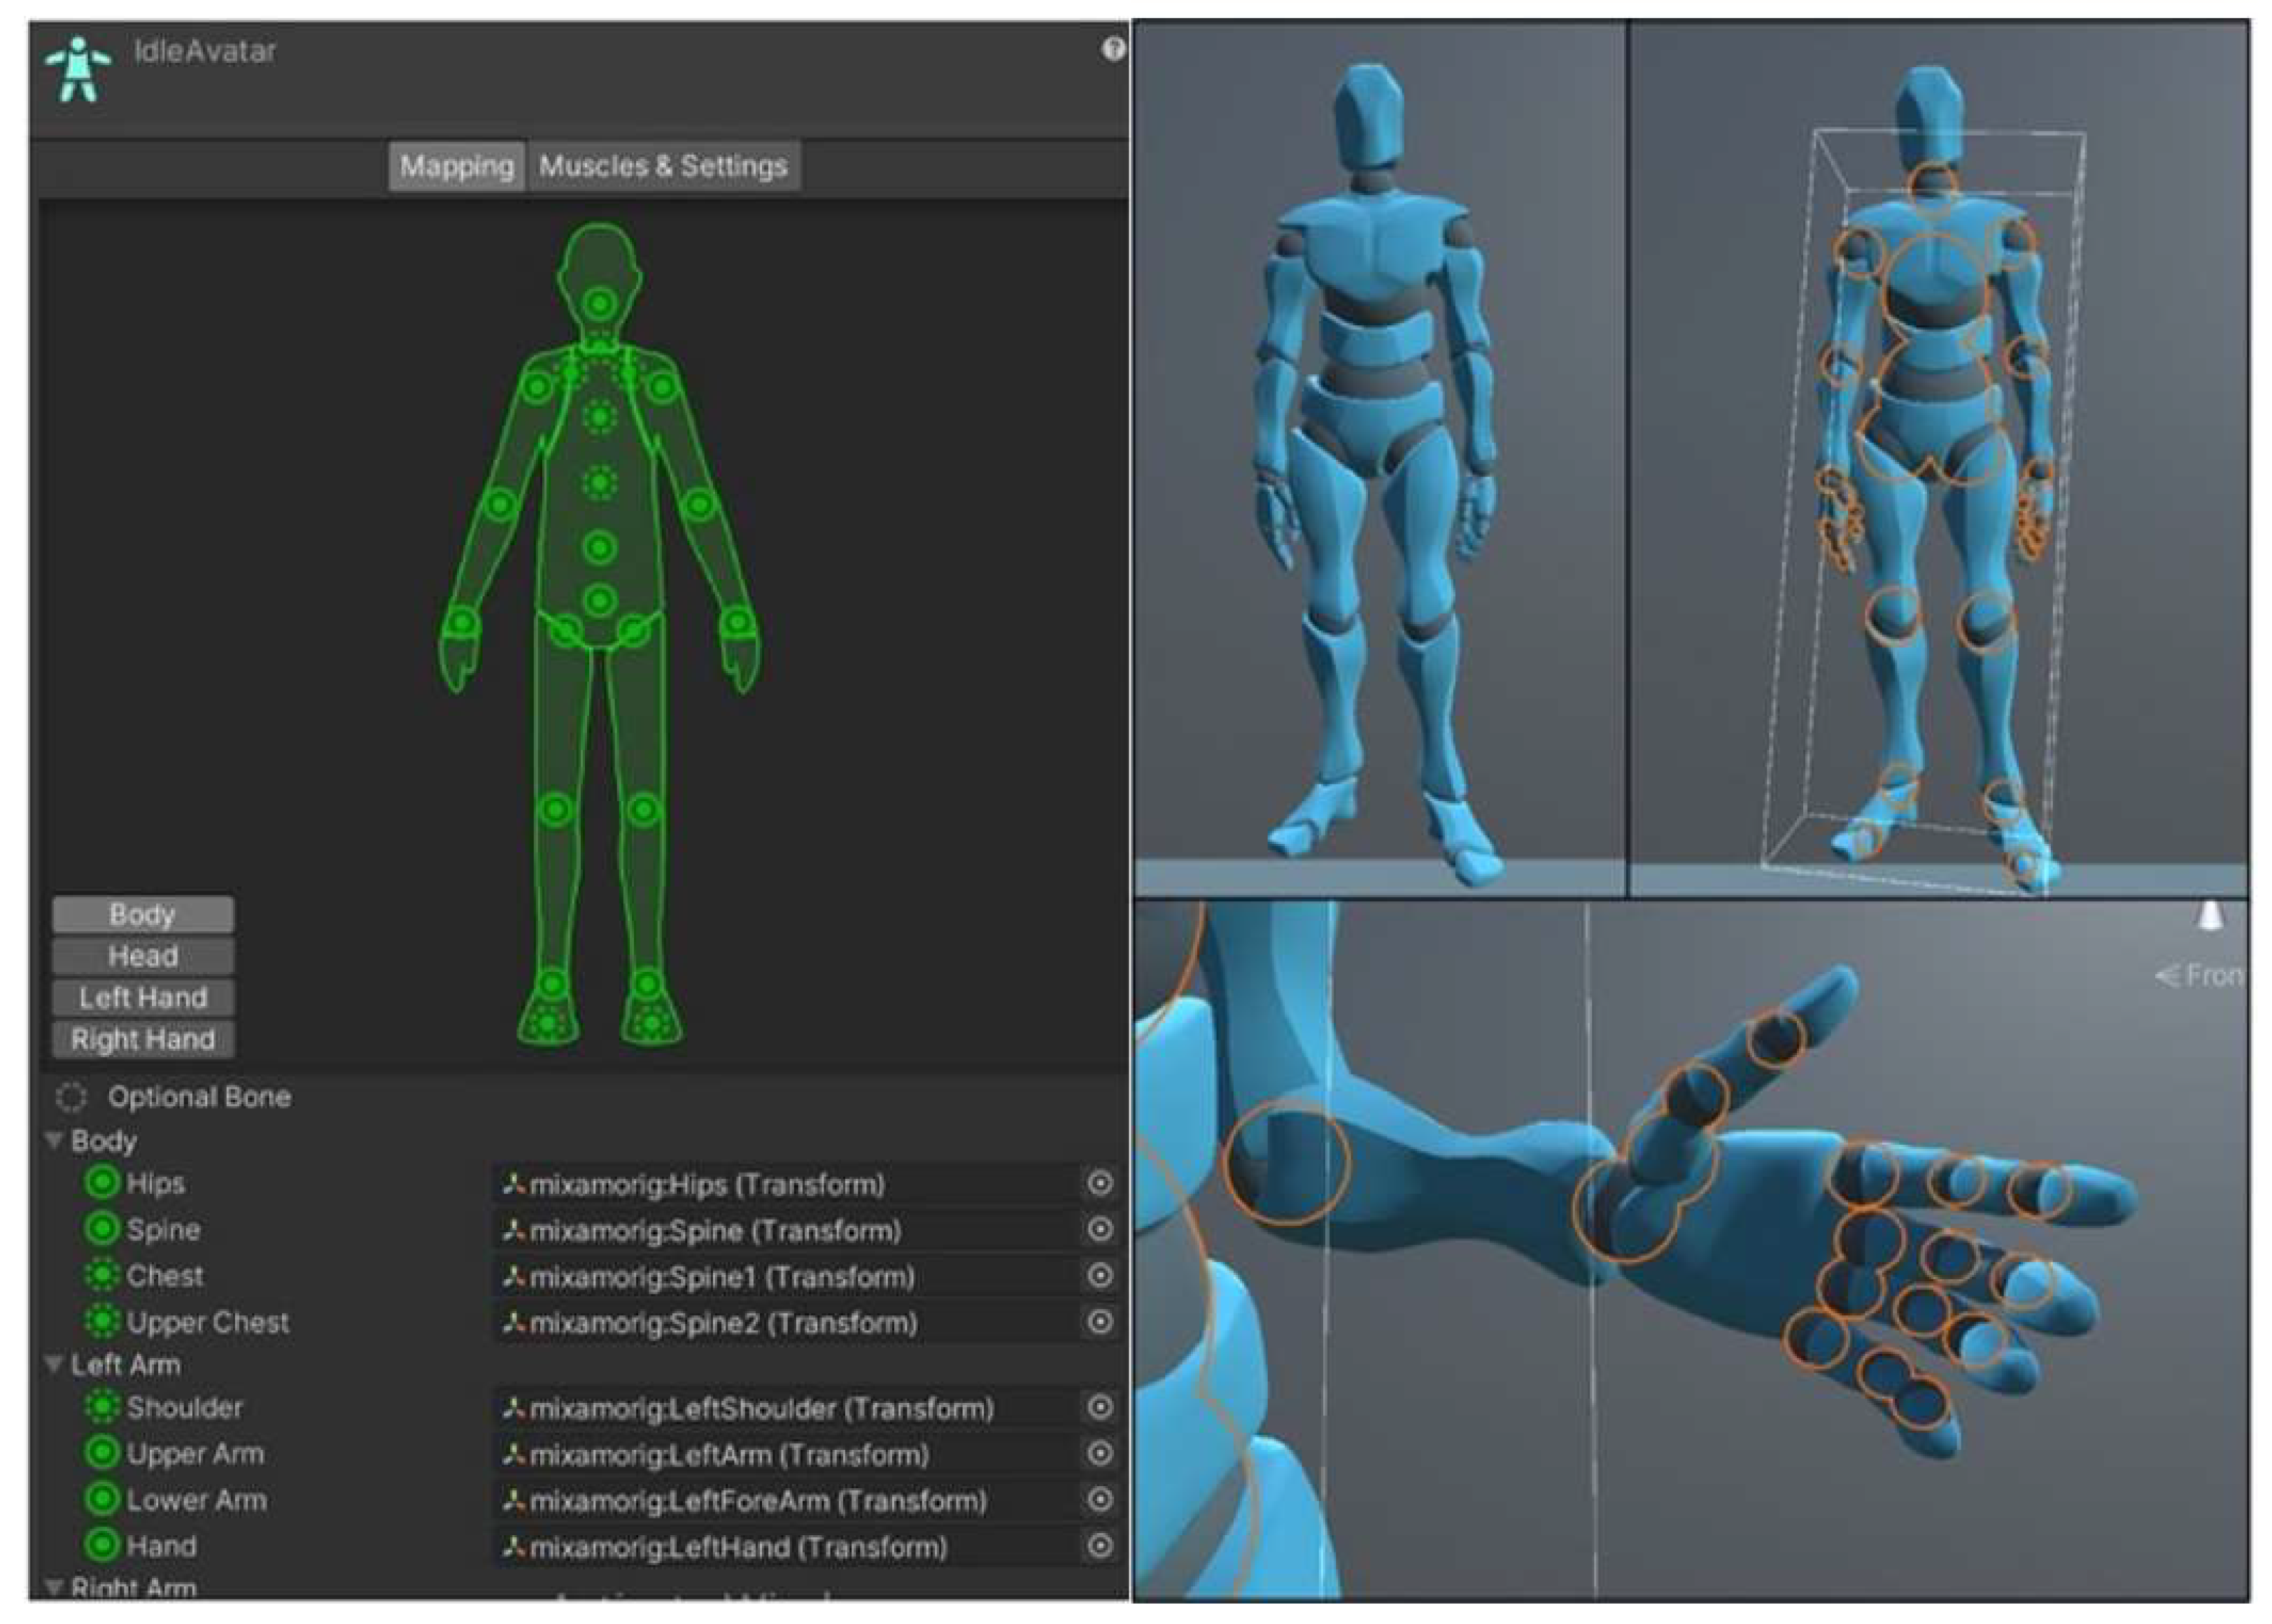Open object picker for LeftForeArm transform
Image resolution: width=2272 pixels, height=1624 pixels.
(x=1099, y=1500)
